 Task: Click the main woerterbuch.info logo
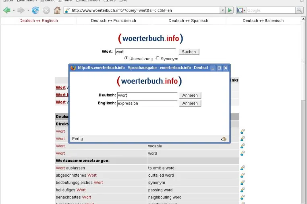[151, 39]
